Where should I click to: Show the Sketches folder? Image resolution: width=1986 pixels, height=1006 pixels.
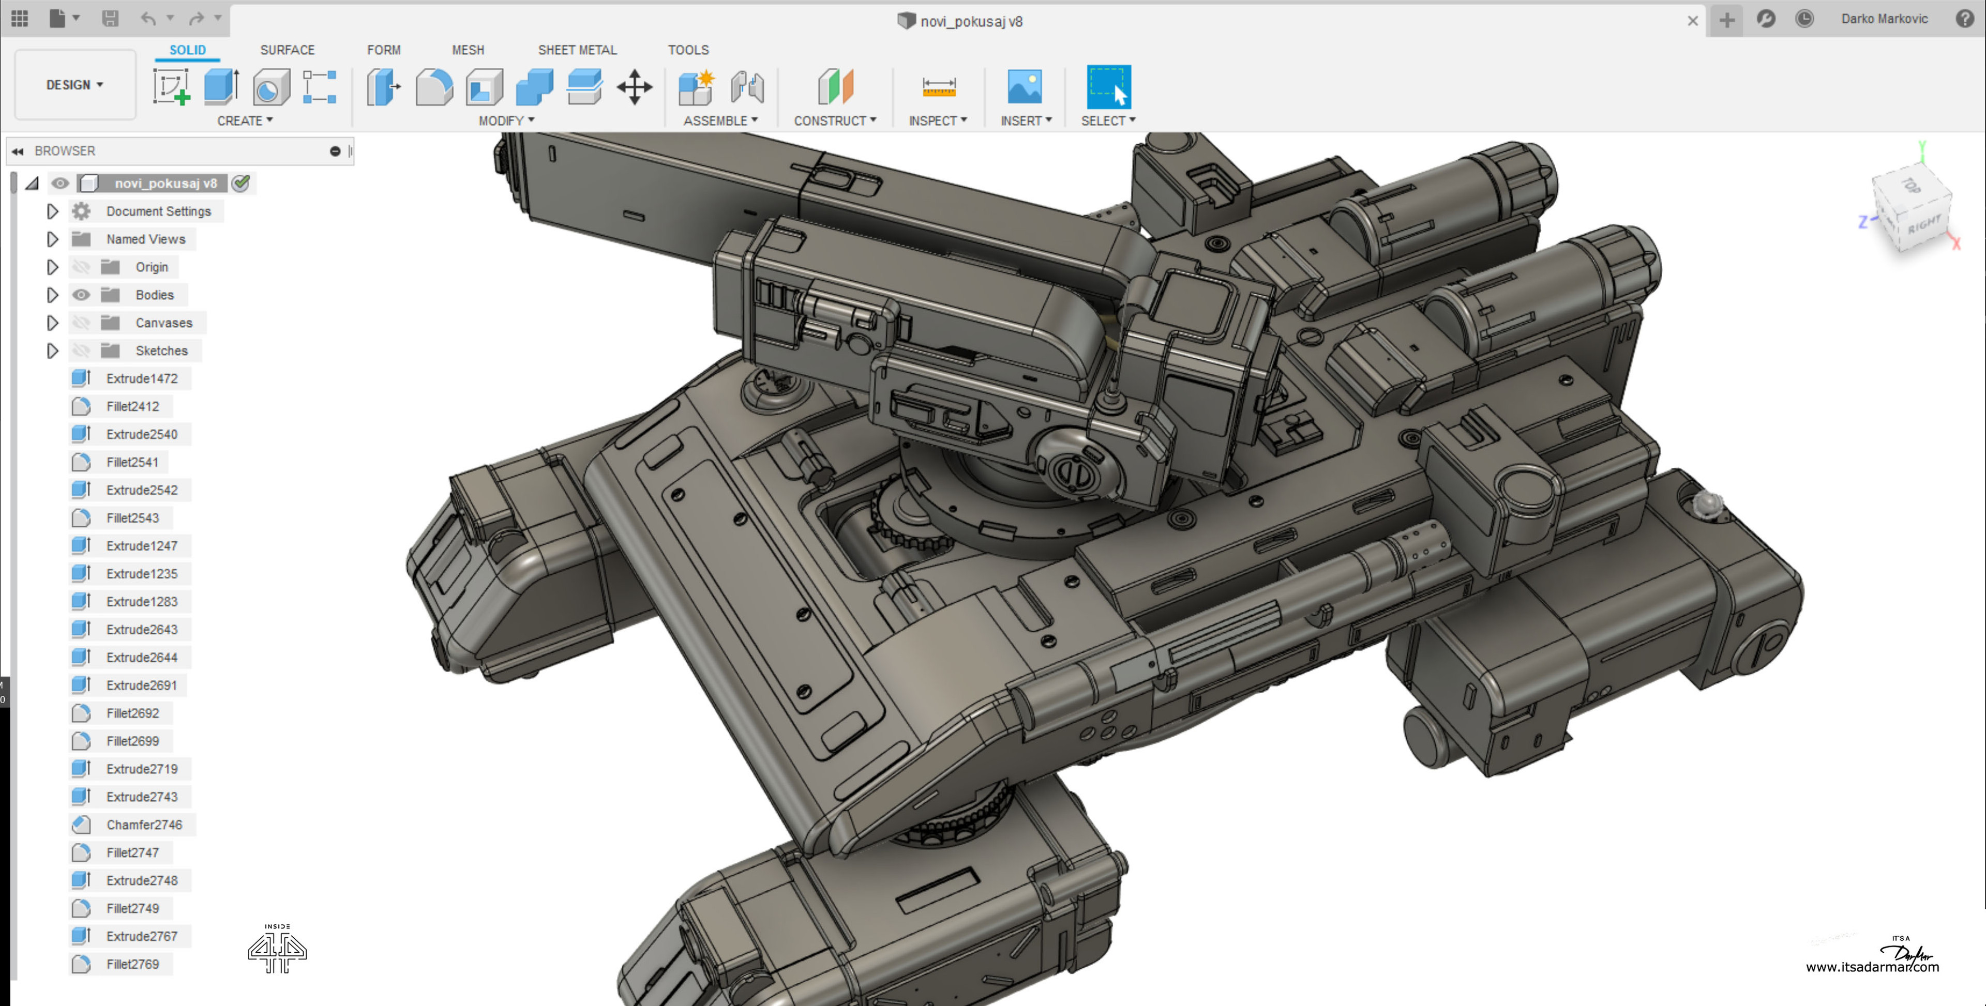[81, 350]
